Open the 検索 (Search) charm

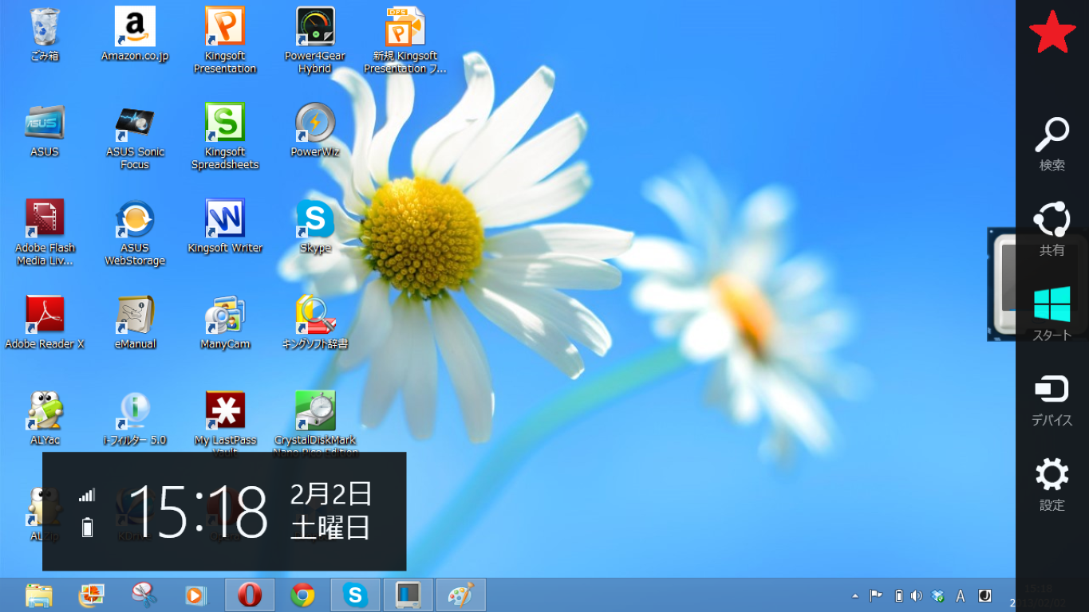click(1052, 143)
